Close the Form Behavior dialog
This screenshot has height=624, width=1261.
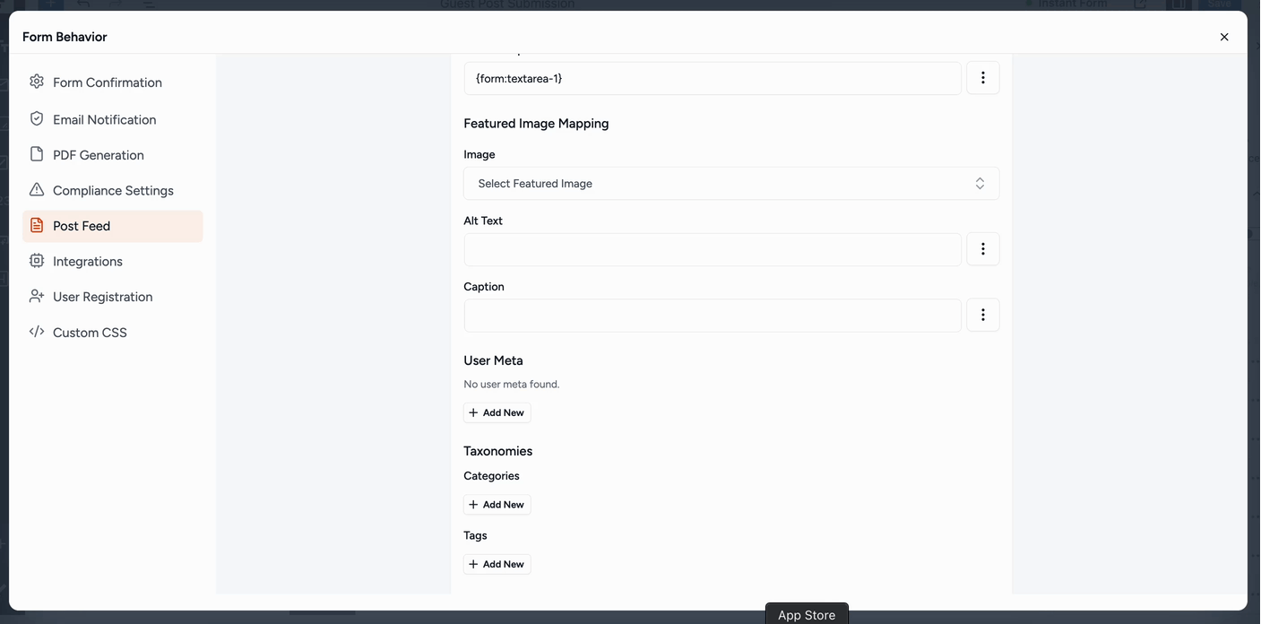click(x=1223, y=37)
